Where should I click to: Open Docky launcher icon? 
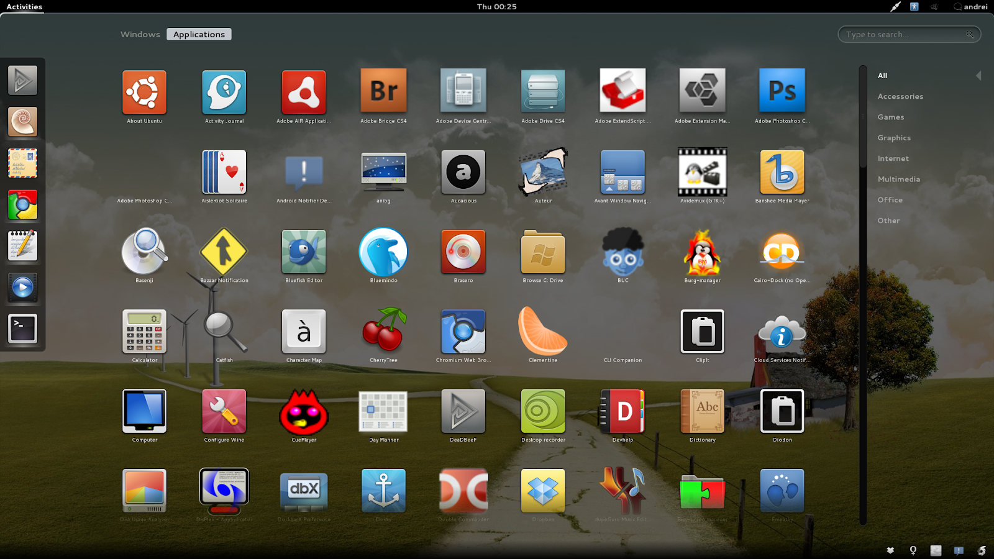(x=383, y=491)
